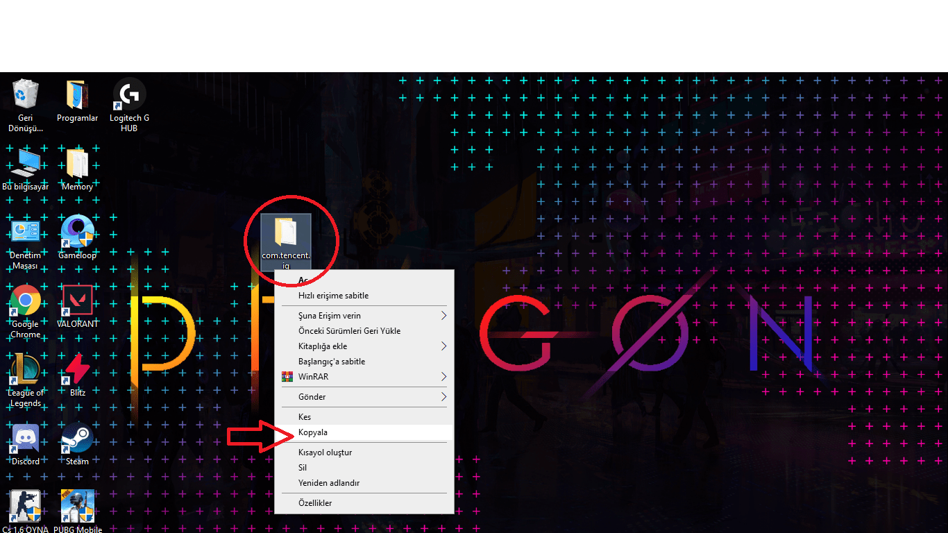Expand the arrow next to Şuna Erişim verin
Screen dimensions: 948x533
444,316
